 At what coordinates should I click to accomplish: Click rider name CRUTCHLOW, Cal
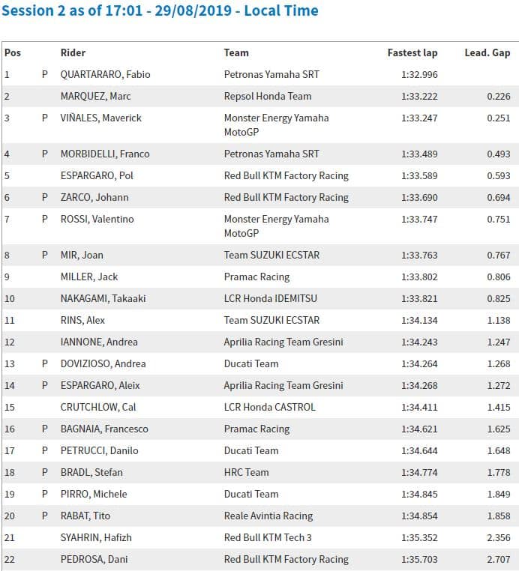click(x=98, y=408)
